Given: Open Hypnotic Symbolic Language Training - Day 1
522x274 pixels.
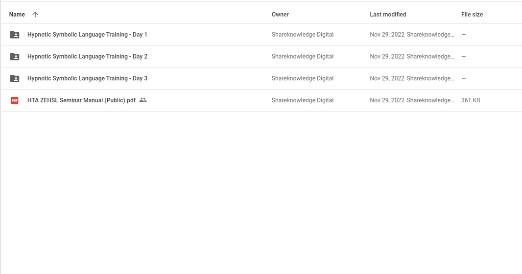Looking at the screenshot, I should (x=87, y=35).
